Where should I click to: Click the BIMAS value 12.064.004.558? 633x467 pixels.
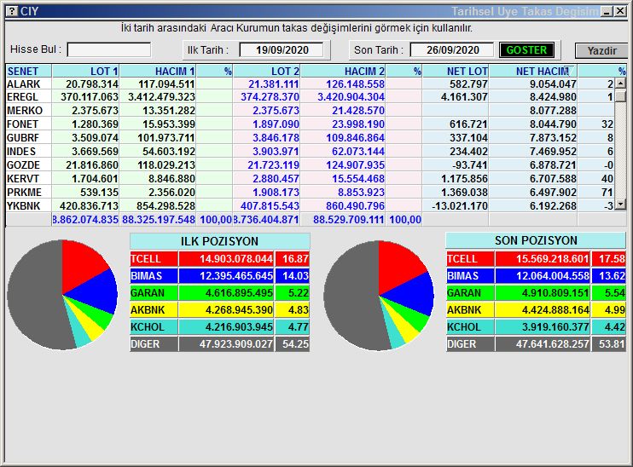pos(553,276)
